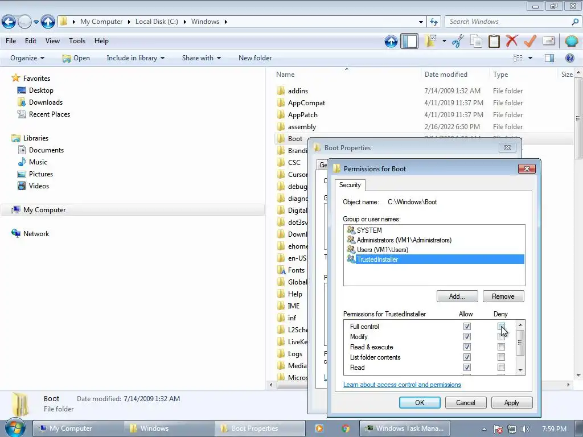The width and height of the screenshot is (583, 437).
Task: Click the Windows Start orb
Action: pos(15,428)
